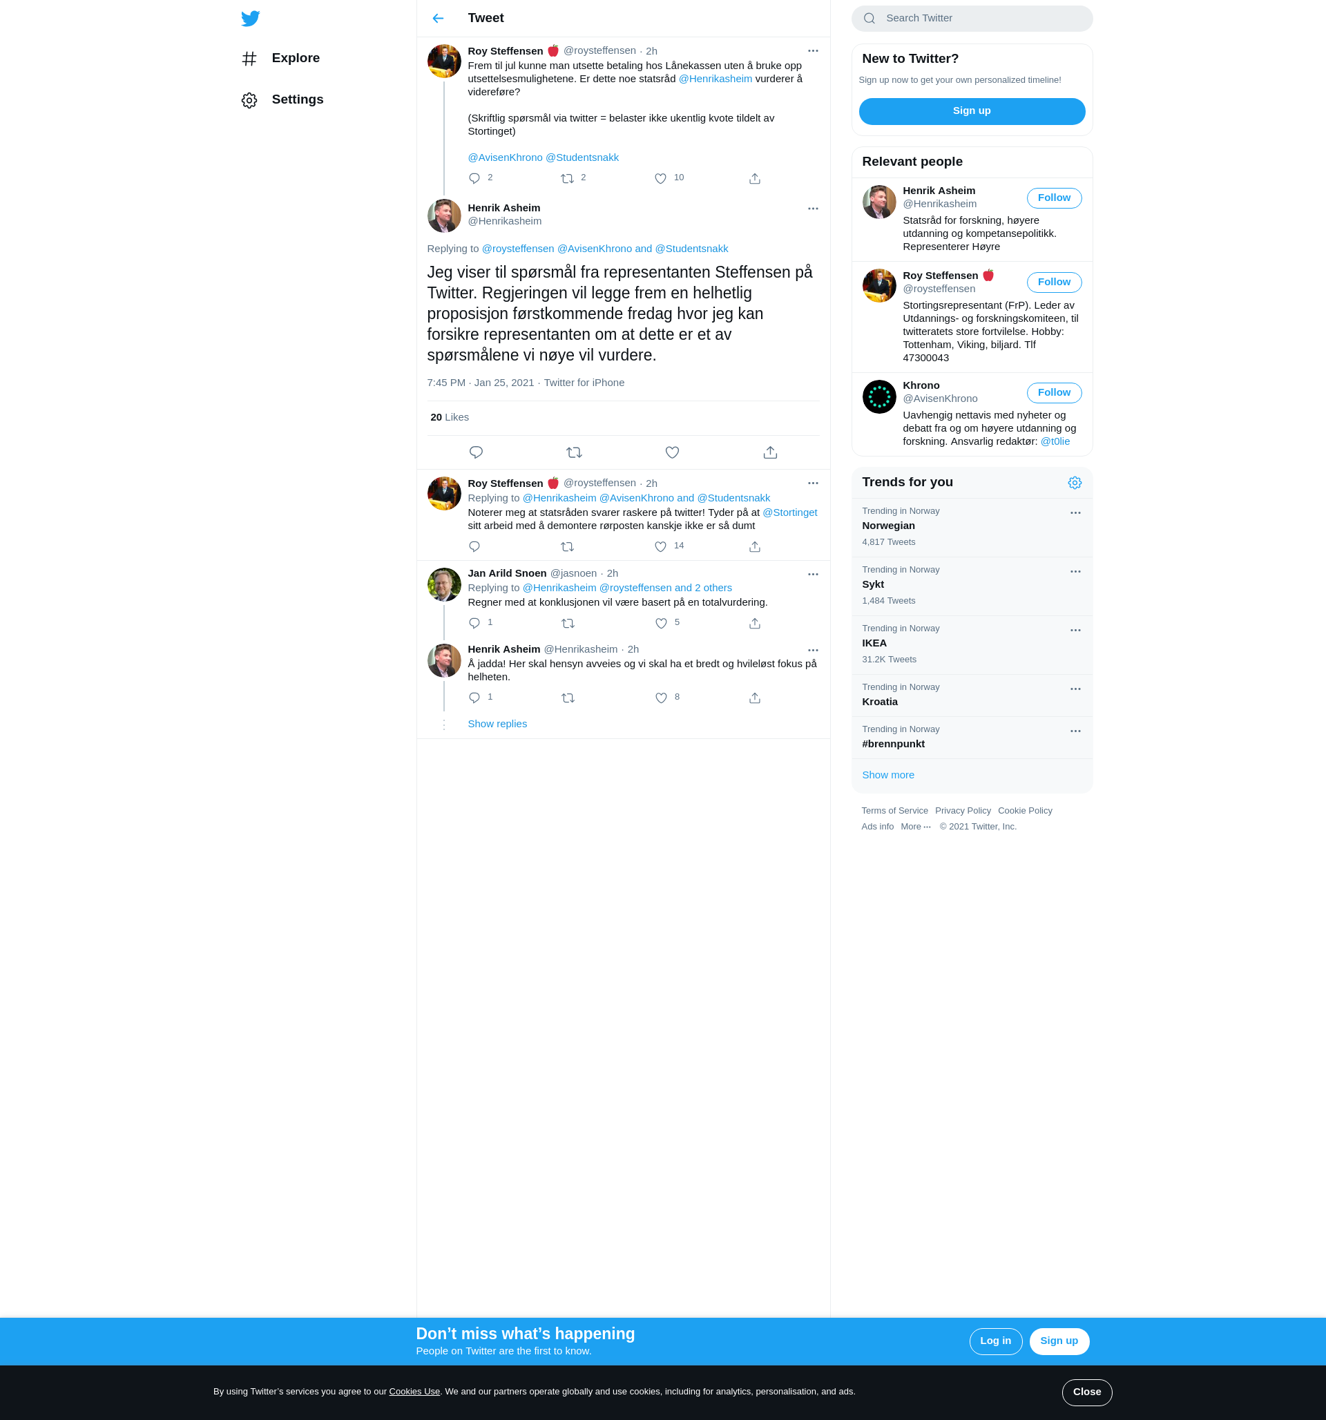Open Trends for you settings gear
Screen dimensions: 1326x1420
click(1074, 483)
